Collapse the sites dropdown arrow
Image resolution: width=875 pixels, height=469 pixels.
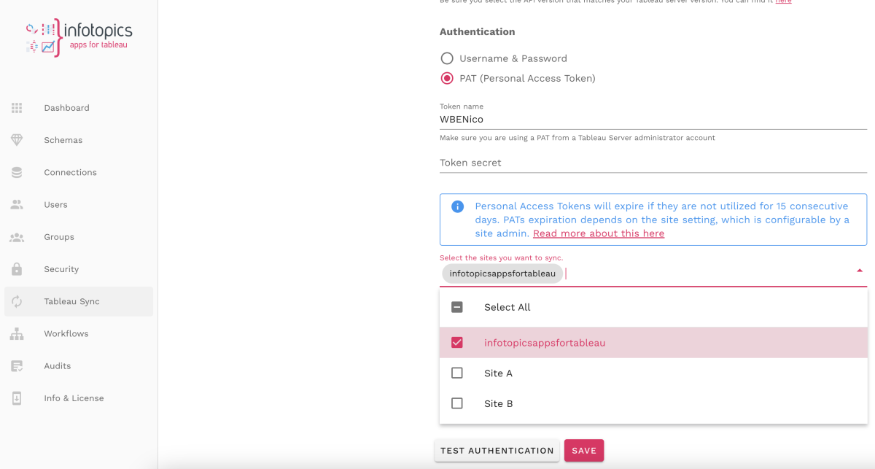pyautogui.click(x=859, y=269)
